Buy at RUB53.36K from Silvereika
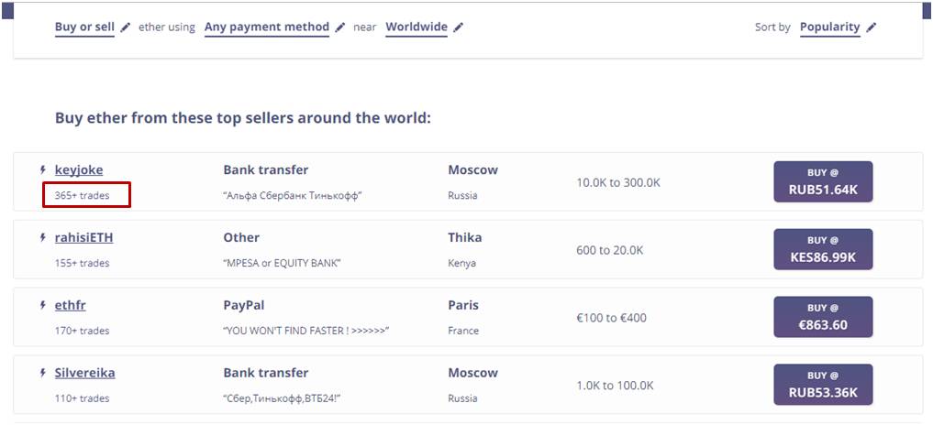Viewport: 933px width, 425px height. pyautogui.click(x=823, y=385)
